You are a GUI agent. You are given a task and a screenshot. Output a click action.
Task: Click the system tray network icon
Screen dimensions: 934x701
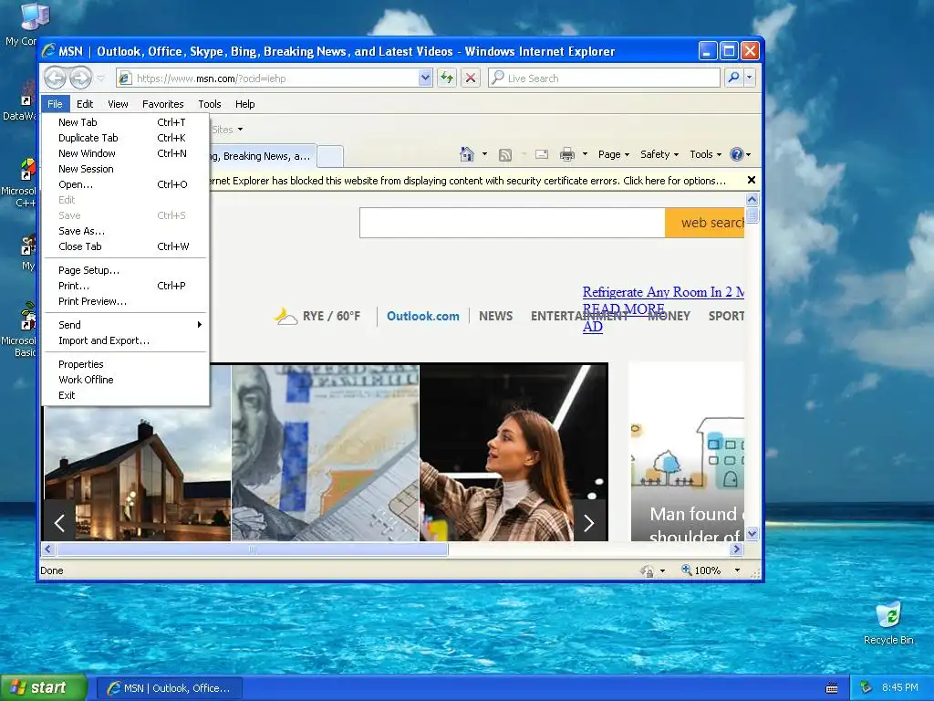pos(866,688)
